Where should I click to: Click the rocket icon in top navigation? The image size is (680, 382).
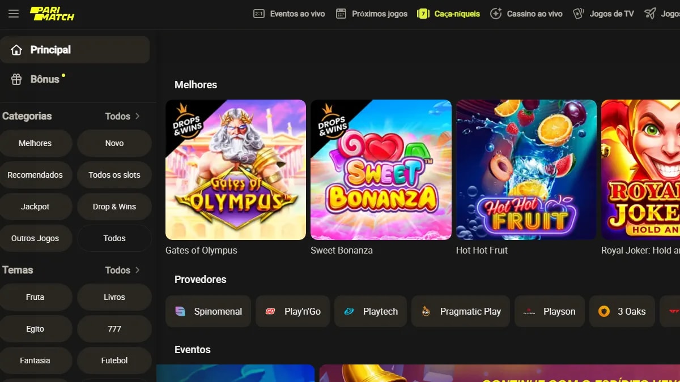pos(651,14)
